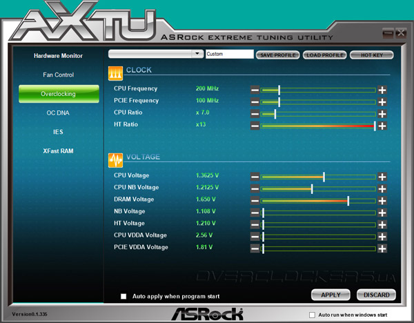Decrease CPU NB Voltage with minus button
This screenshot has width=414, height=323.
tap(255, 189)
